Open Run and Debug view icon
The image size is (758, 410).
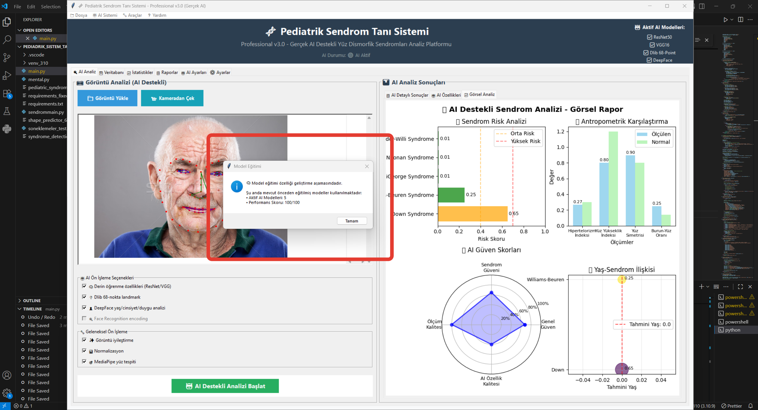pos(7,75)
